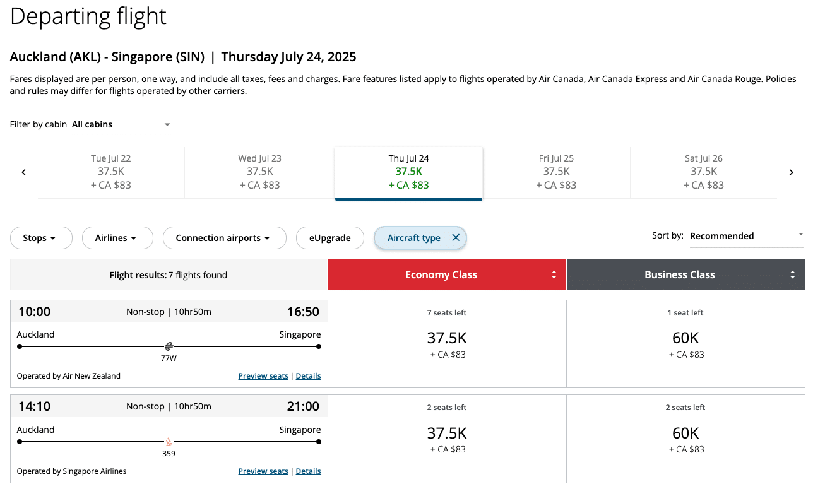Screen dimensions: 813x489
Task: Select the Tue Jul 22 date tab
Action: click(x=111, y=172)
